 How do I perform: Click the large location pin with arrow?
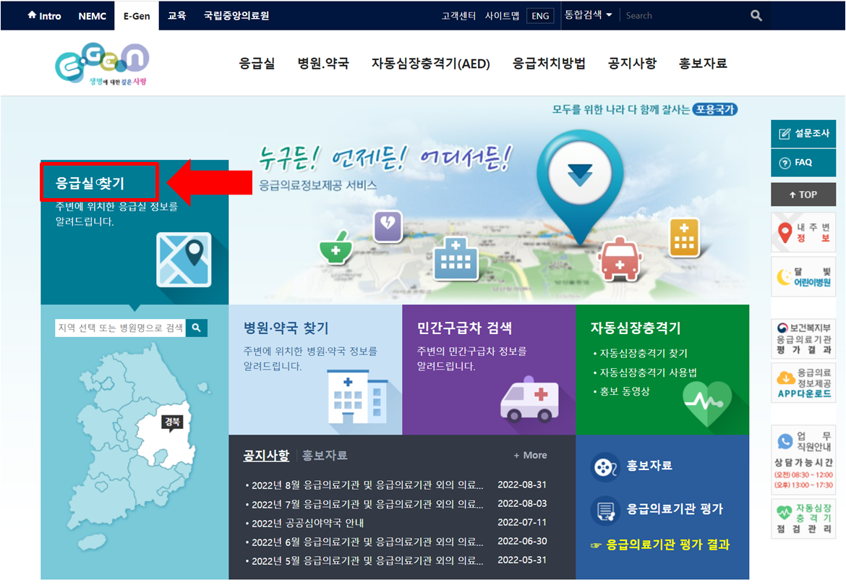tap(580, 188)
